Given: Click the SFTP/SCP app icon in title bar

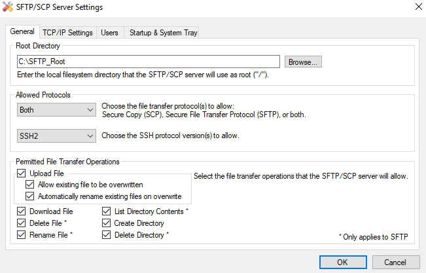Looking at the screenshot, I should pyautogui.click(x=9, y=7).
